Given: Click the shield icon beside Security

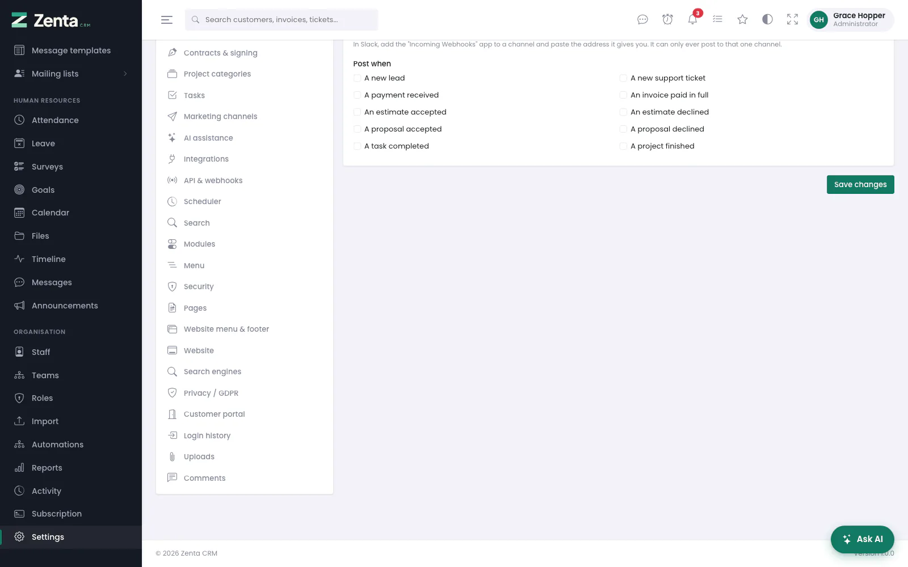Looking at the screenshot, I should click(x=172, y=286).
